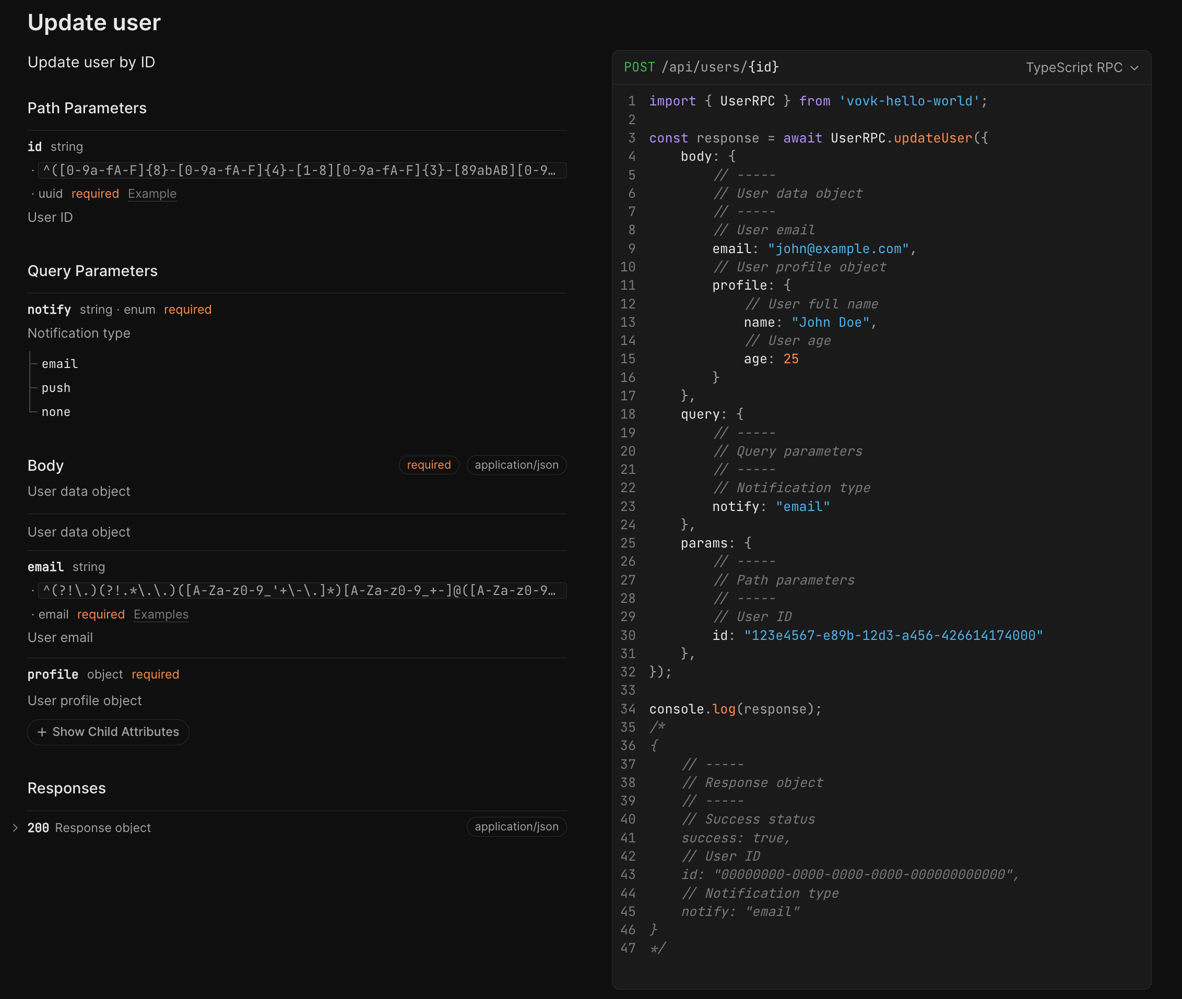This screenshot has width=1182, height=999.
Task: Click Show Child Attributes button
Action: point(108,732)
